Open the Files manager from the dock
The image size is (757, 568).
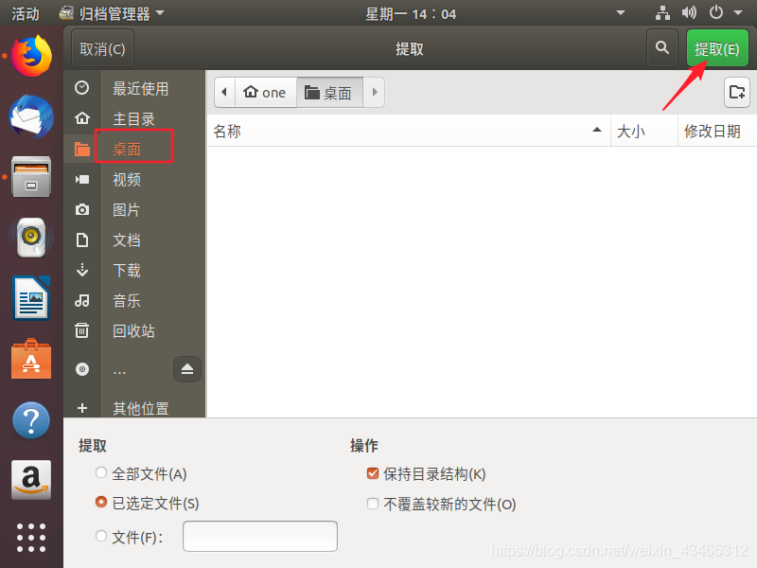(31, 177)
